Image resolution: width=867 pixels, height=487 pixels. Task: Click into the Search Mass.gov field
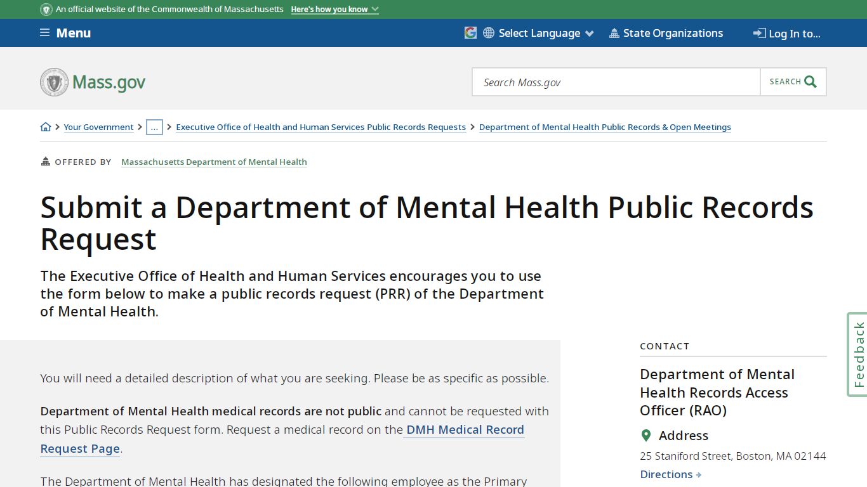(616, 82)
